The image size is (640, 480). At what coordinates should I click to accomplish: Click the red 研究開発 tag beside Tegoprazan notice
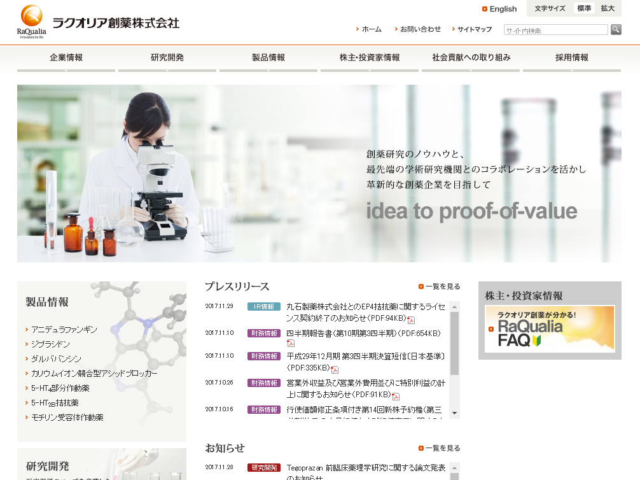tap(263, 468)
